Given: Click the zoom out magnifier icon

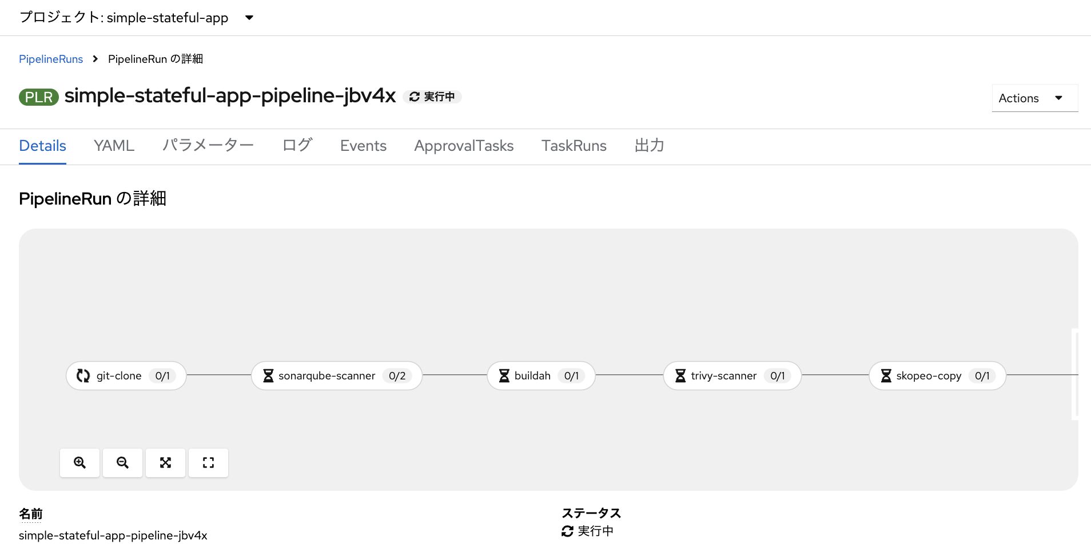Looking at the screenshot, I should coord(122,462).
